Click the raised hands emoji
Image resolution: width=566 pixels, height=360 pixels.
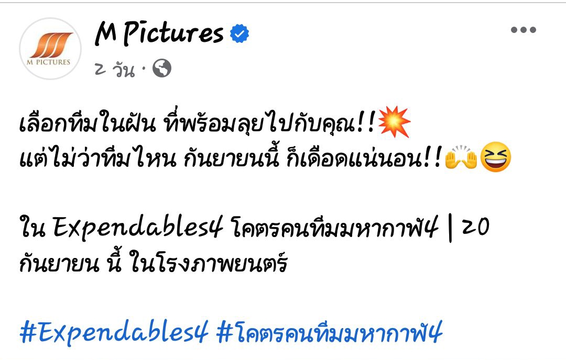(461, 157)
